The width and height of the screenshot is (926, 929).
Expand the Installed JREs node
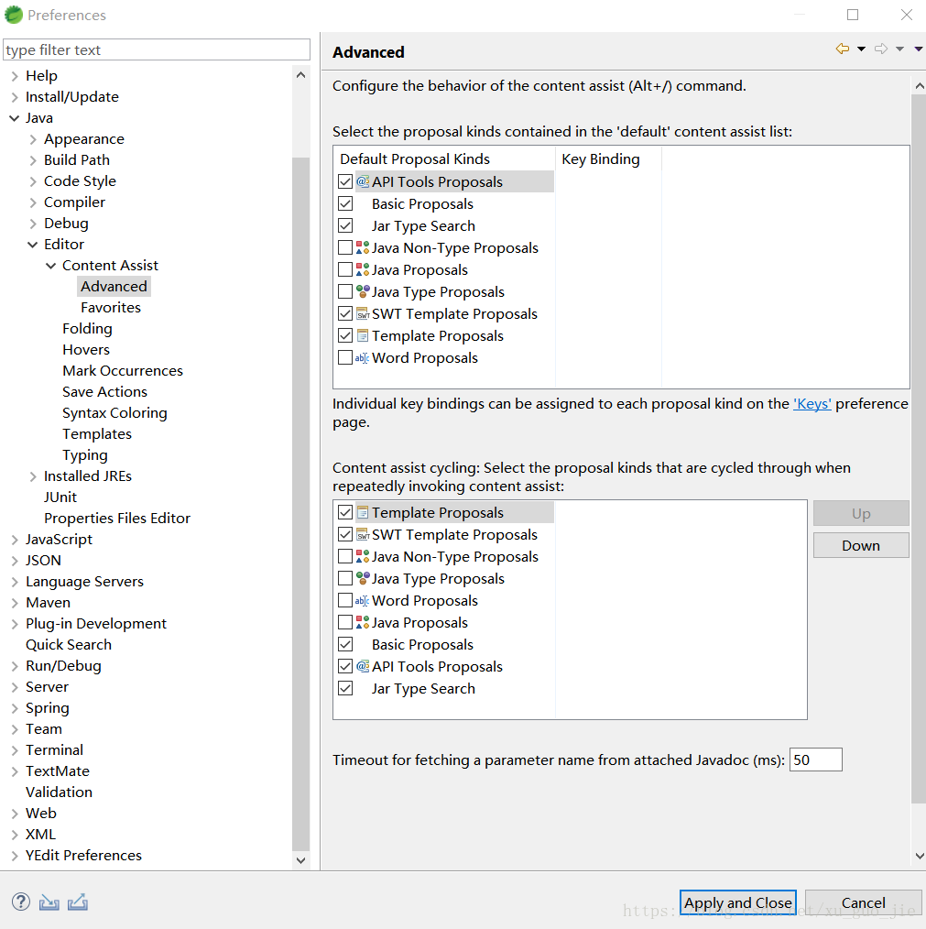point(33,476)
